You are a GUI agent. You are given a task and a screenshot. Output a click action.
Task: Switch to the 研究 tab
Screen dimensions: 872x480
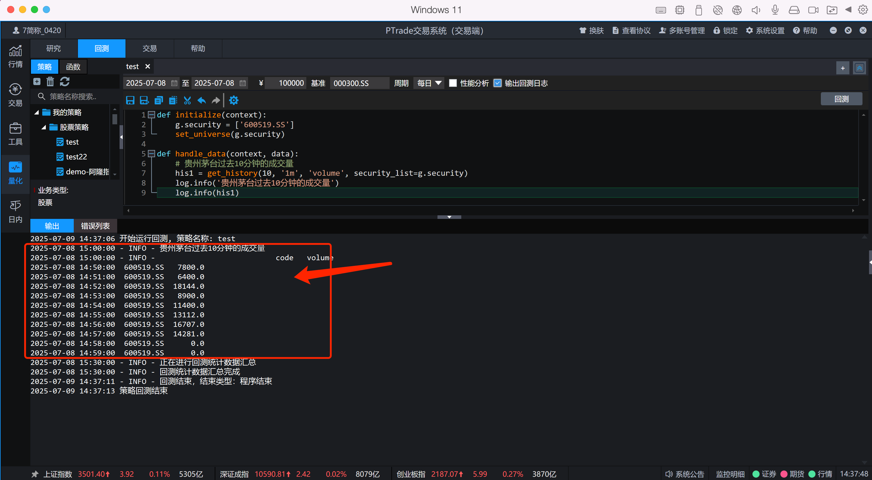54,48
